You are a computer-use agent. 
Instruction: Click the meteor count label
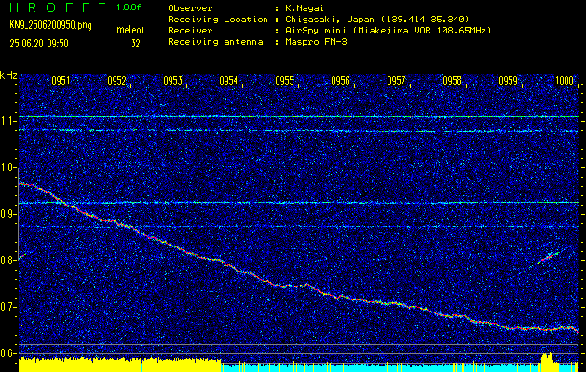[130, 30]
